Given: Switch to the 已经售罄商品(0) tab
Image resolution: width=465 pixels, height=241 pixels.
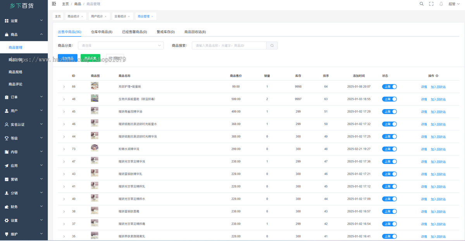Looking at the screenshot, I should point(134,32).
